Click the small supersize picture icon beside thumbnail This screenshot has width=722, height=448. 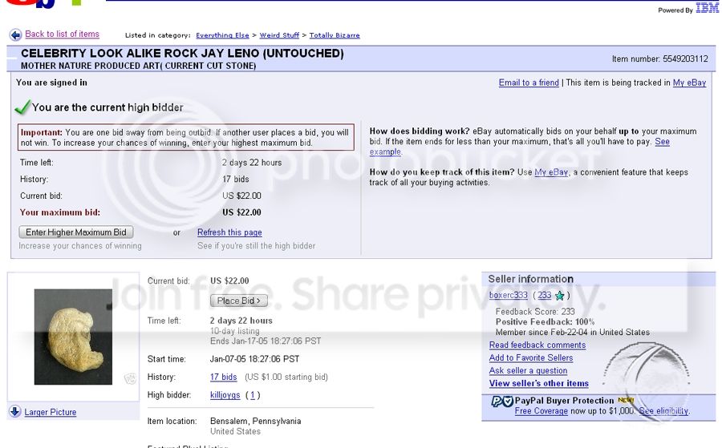[x=130, y=378]
